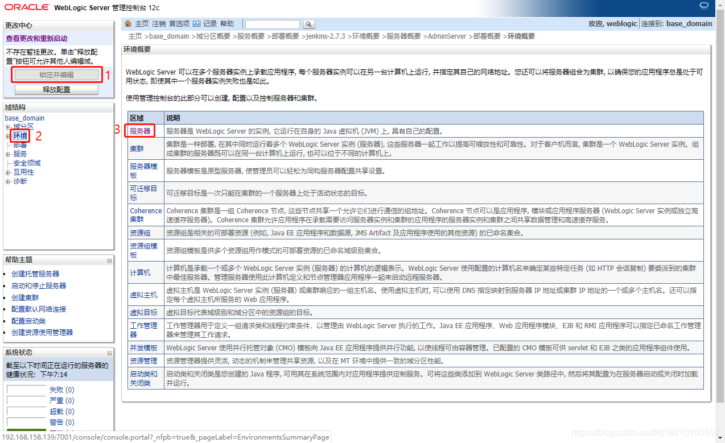Expand the 服务 tree node
The width and height of the screenshot is (725, 443).
click(8, 154)
